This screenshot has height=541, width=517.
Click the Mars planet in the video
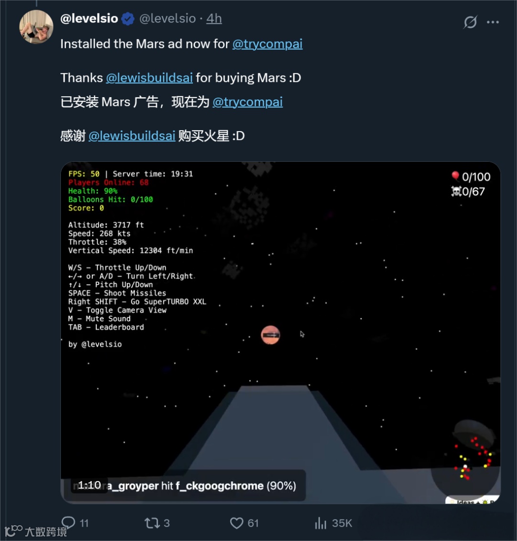click(270, 335)
